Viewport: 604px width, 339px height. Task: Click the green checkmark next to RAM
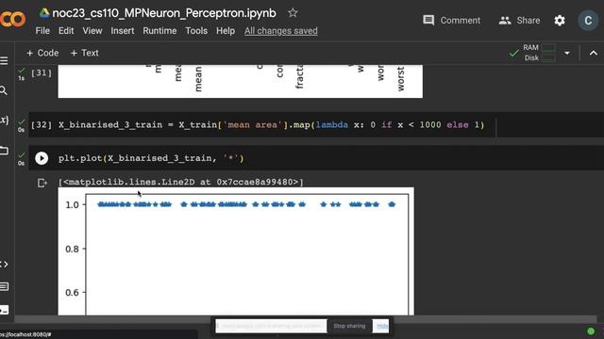pos(513,53)
